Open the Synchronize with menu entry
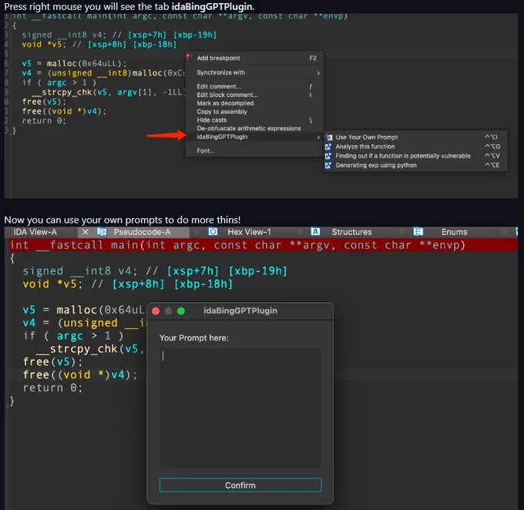Image resolution: width=524 pixels, height=510 pixels. click(x=254, y=72)
